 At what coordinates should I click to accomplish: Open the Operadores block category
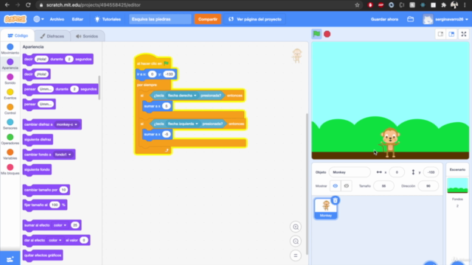point(10,139)
